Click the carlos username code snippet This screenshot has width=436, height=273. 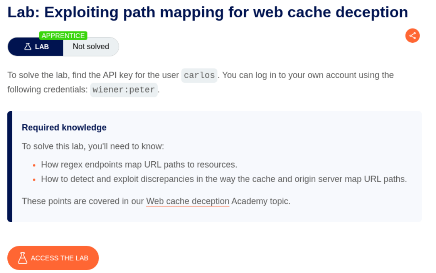point(199,75)
